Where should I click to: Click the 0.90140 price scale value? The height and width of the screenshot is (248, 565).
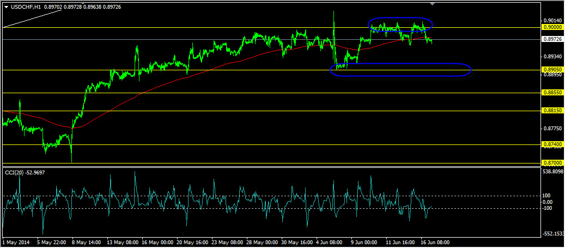click(552, 21)
